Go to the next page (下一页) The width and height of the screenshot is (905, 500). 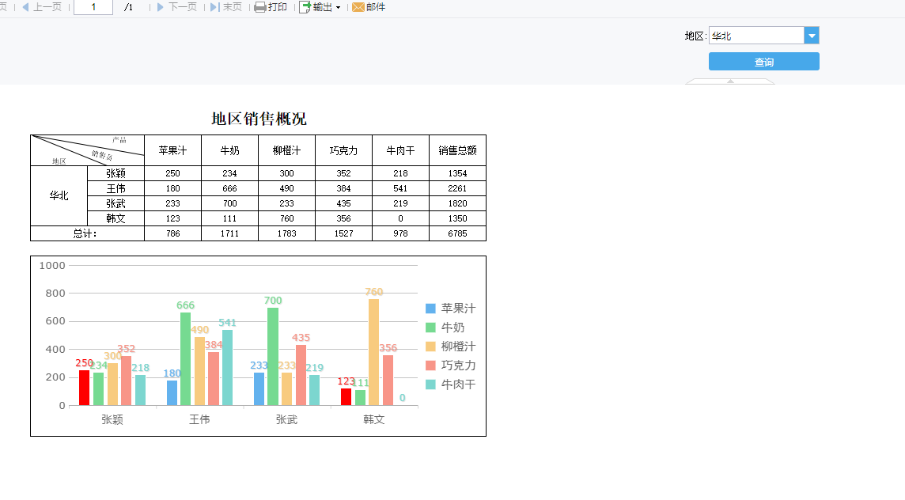pyautogui.click(x=176, y=7)
